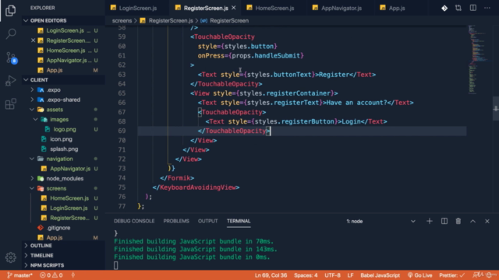Screen dimensions: 499x280
Task: Collapse the navigation folder
Action: 64,159
